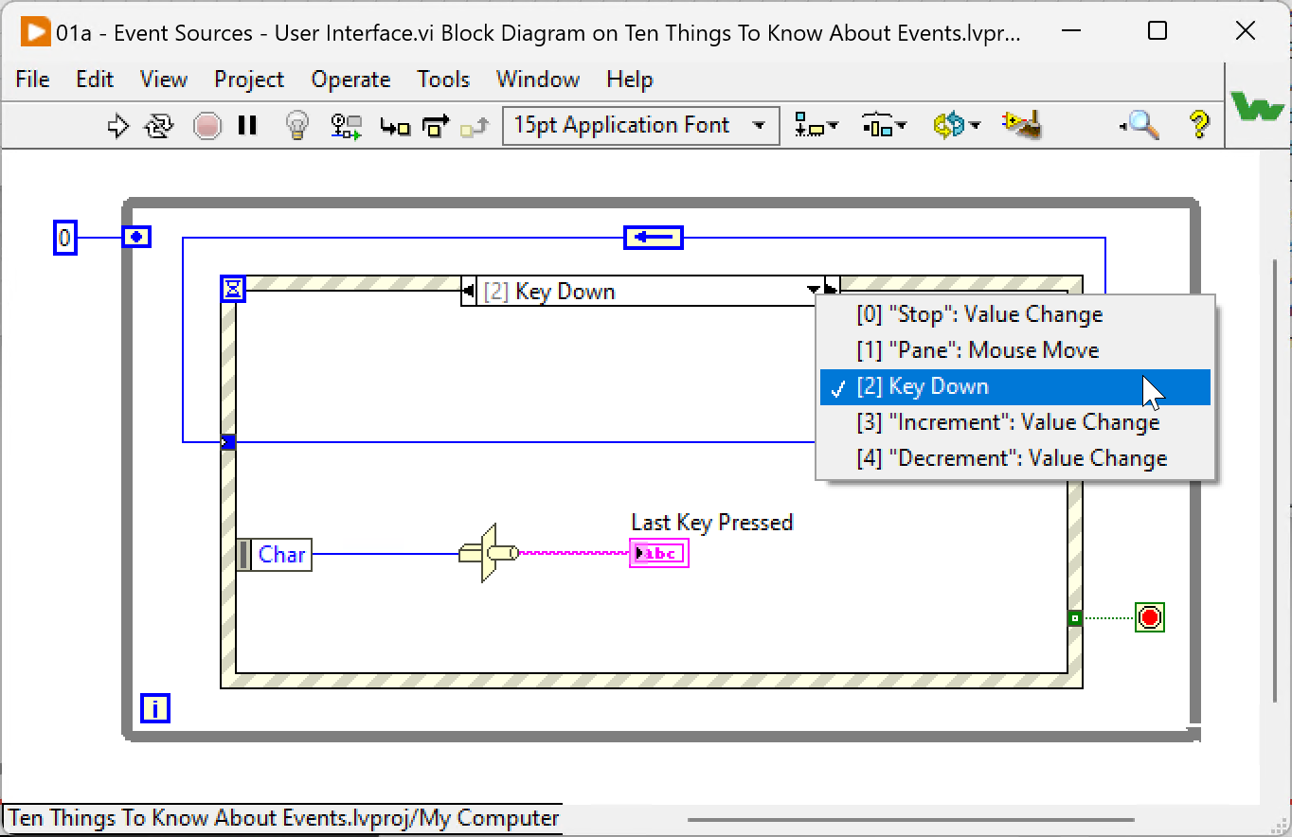Click event structure blue input tunnel
This screenshot has height=837, width=1292.
227,441
